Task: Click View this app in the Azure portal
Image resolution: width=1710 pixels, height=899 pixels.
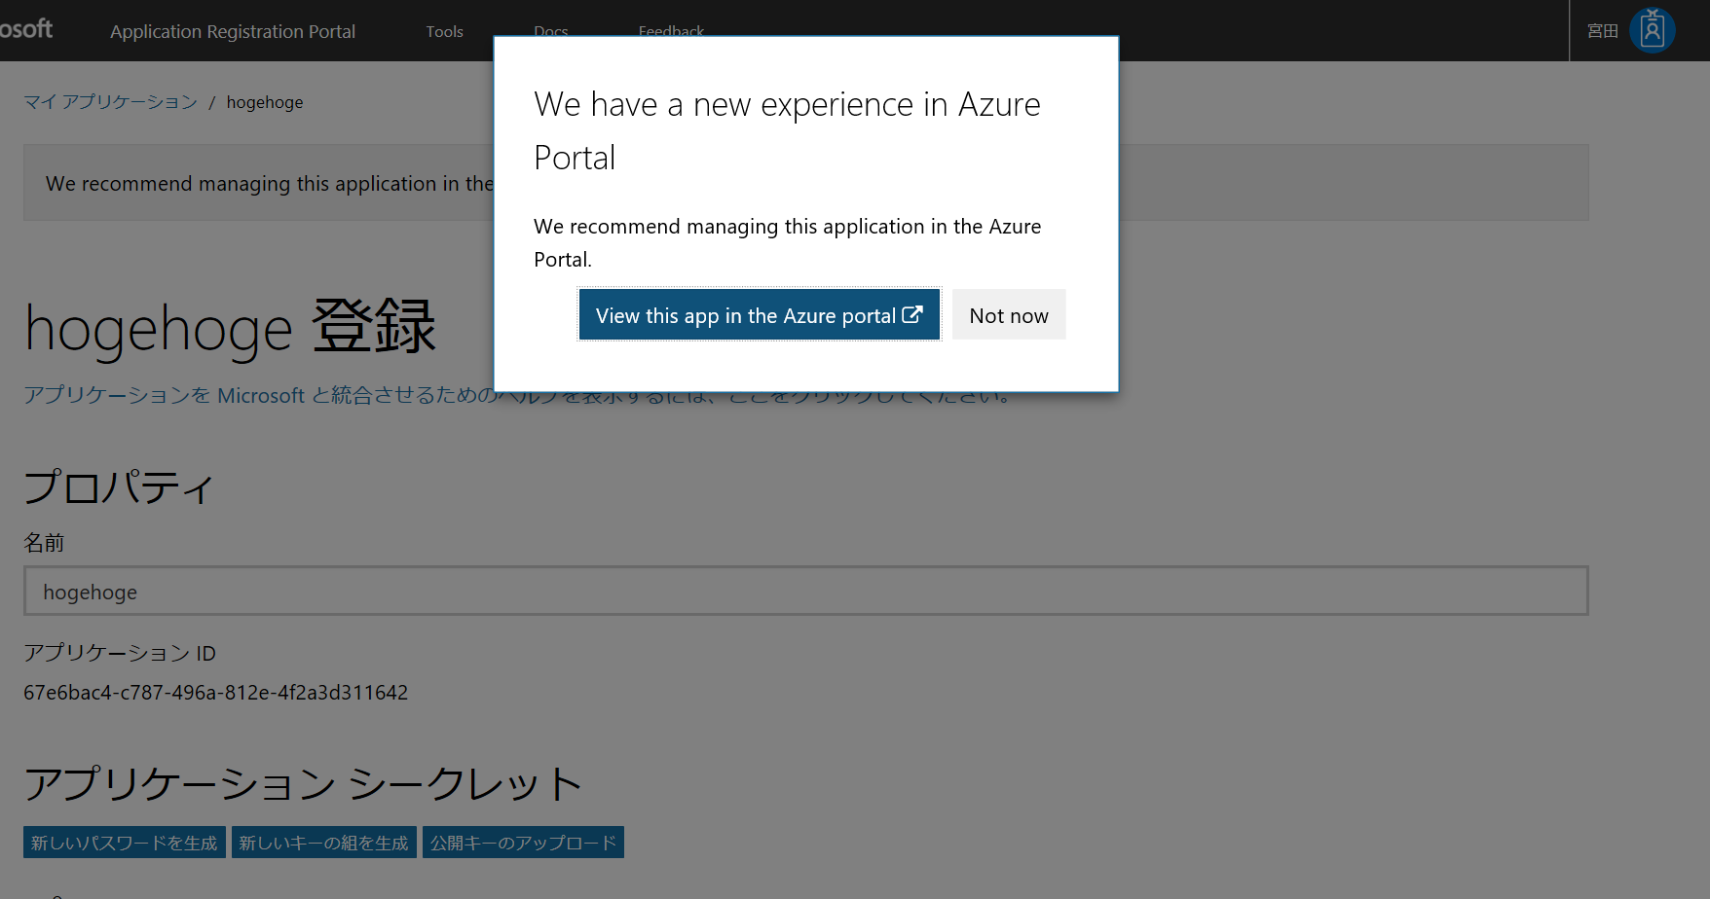Action: (x=760, y=314)
